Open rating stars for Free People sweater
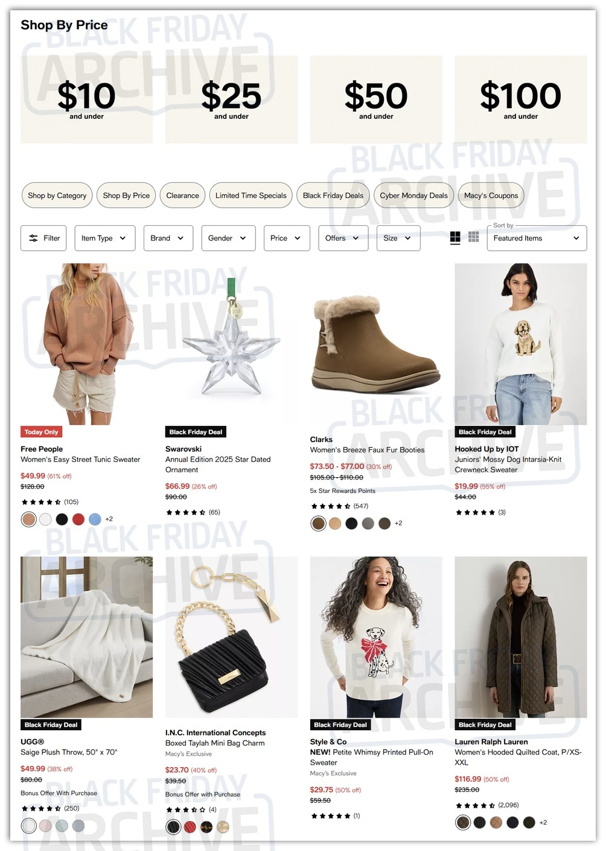606x851 pixels. coord(41,502)
